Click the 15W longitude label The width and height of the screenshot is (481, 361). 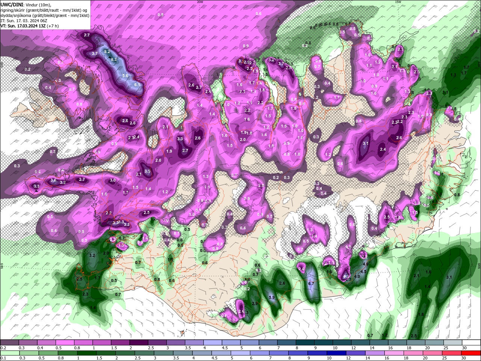click(398, 2)
